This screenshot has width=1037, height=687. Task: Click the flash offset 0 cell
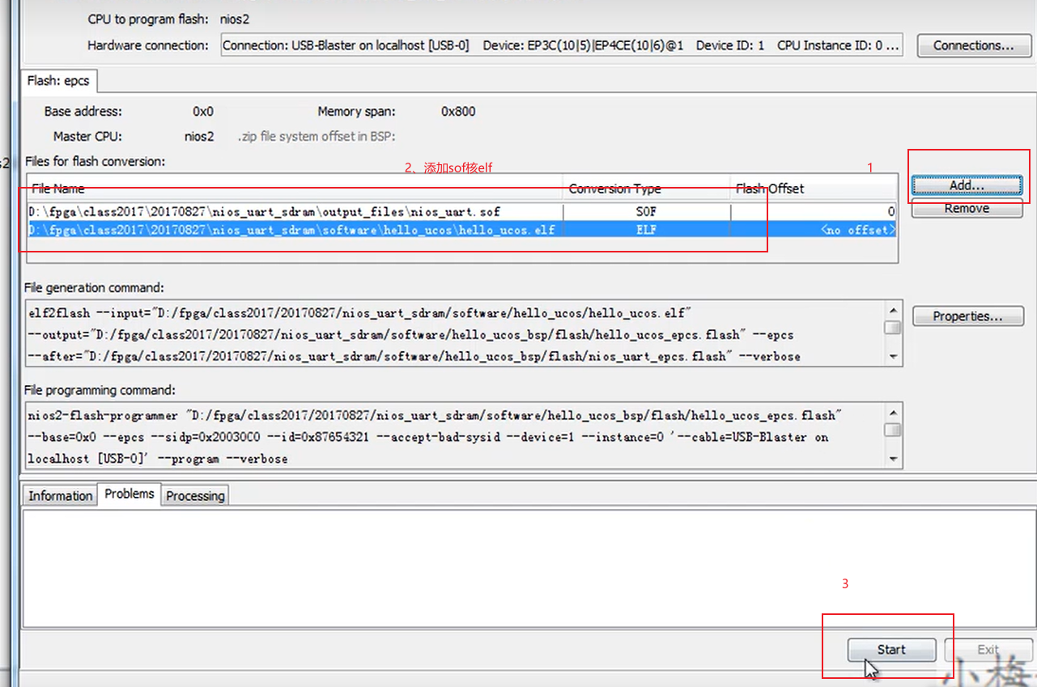(814, 212)
